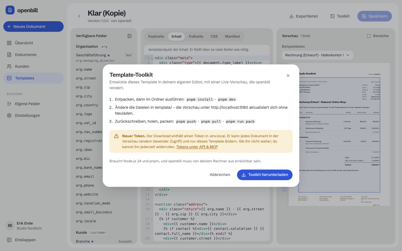Collapse the 'Verfügbare Felder' panel icon
This screenshot has height=251, width=402.
pos(130,36)
